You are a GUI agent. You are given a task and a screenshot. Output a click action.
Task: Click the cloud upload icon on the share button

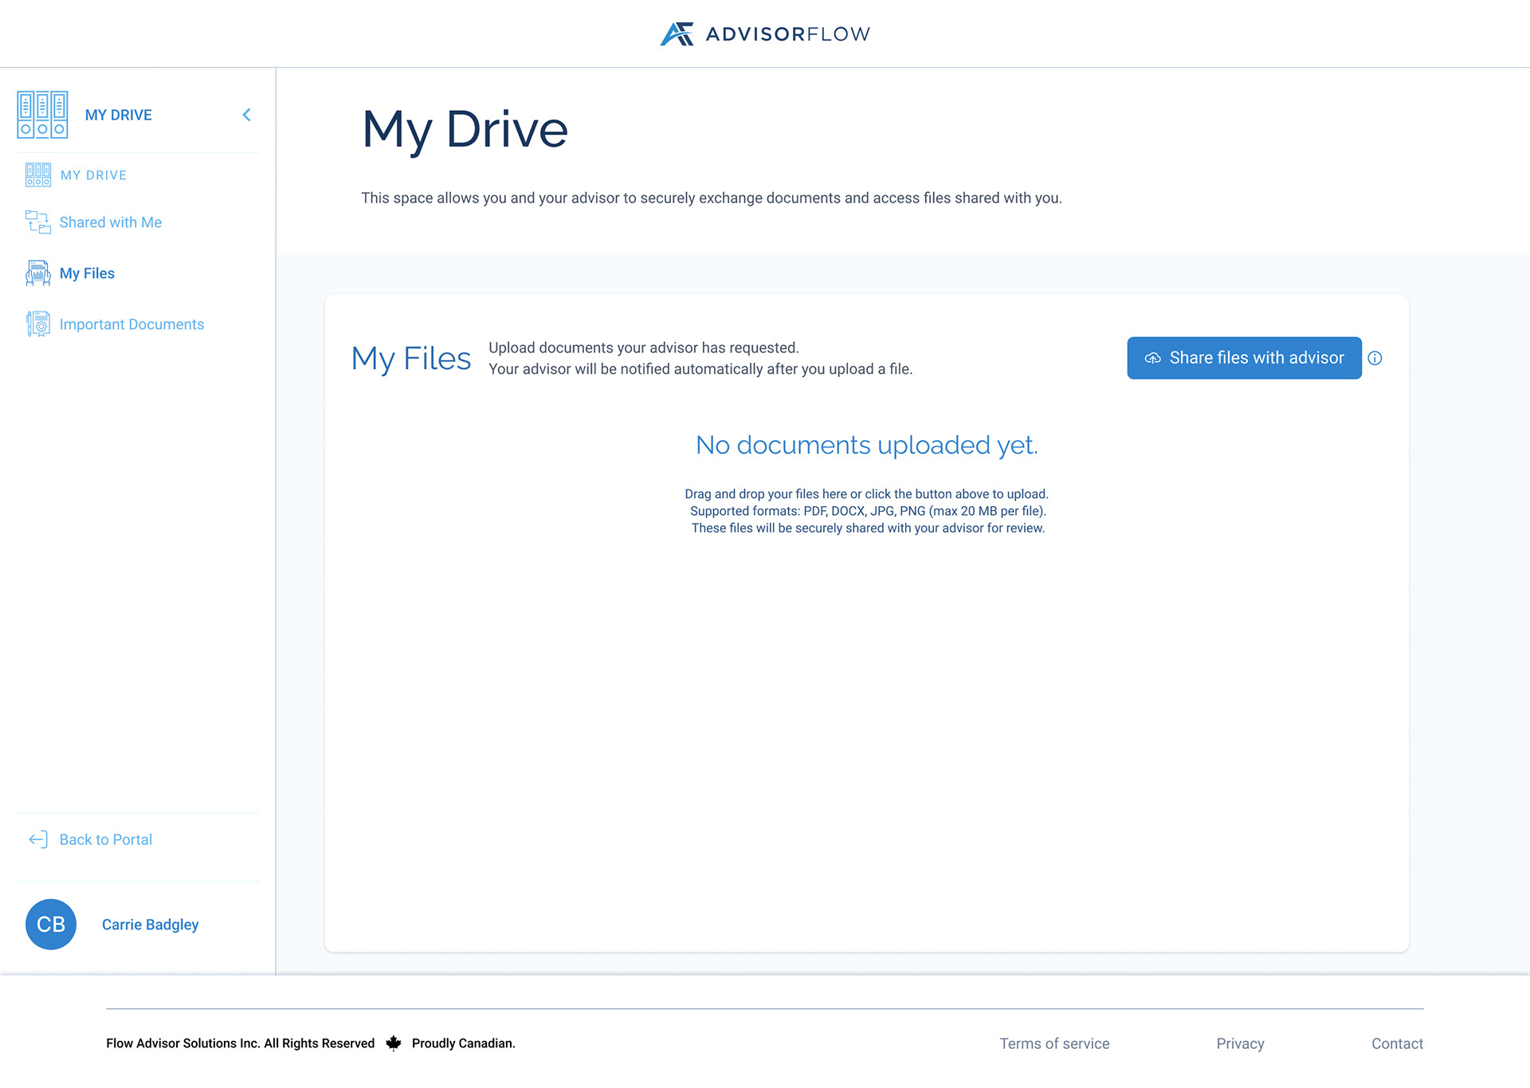coord(1153,358)
